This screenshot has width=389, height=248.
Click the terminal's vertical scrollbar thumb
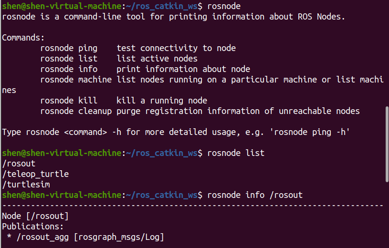click(387, 144)
